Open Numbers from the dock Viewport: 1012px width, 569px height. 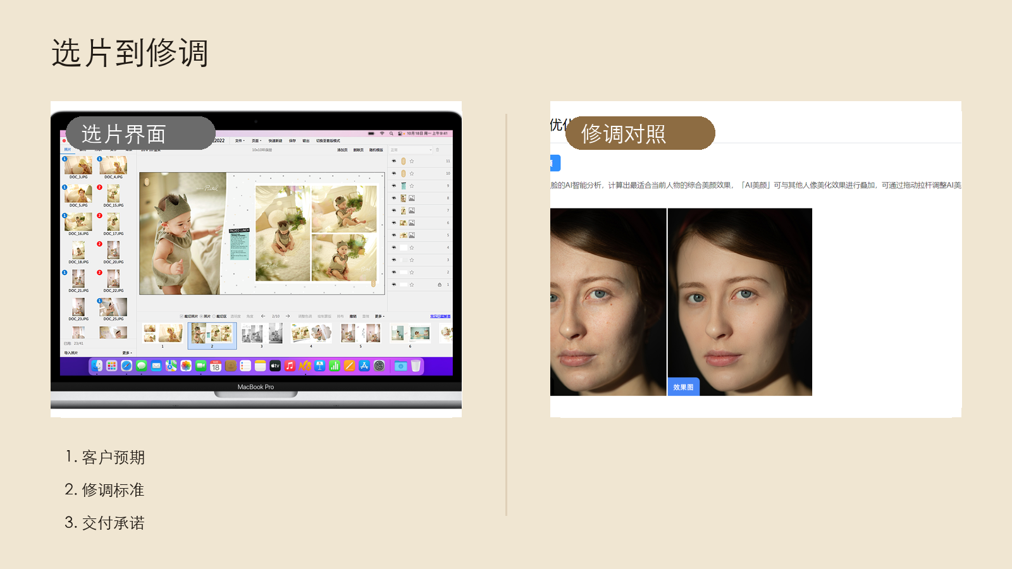(335, 365)
